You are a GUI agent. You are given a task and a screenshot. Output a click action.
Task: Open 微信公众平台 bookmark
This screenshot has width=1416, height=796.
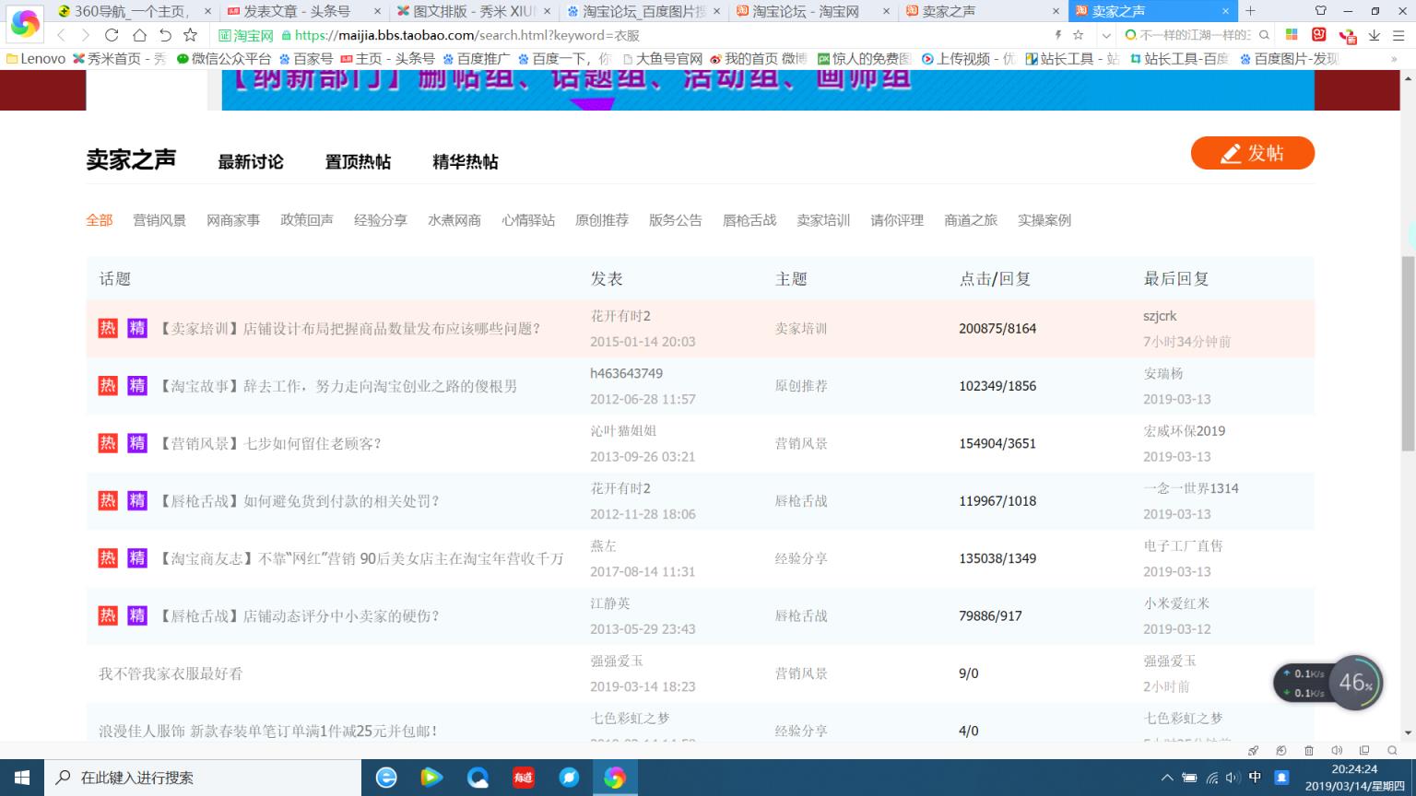pos(224,59)
